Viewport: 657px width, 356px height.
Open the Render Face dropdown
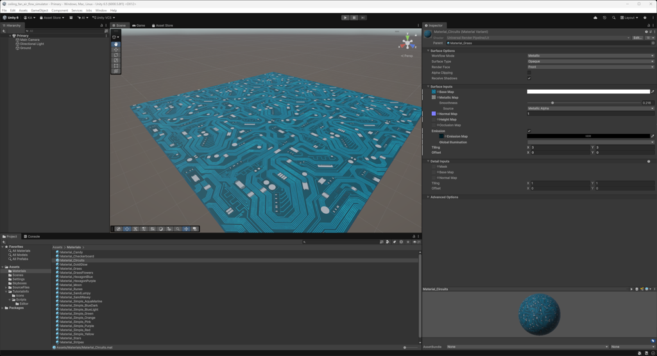(x=590, y=67)
